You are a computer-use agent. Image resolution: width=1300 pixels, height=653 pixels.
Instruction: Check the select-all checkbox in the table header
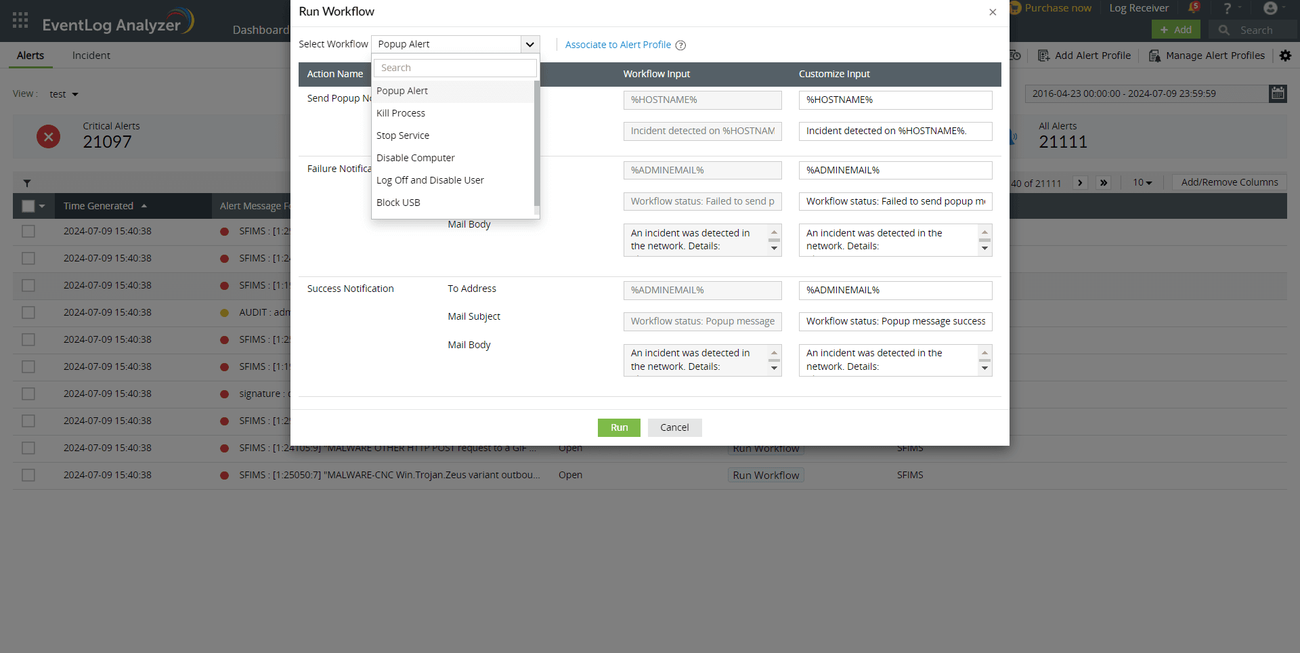pyautogui.click(x=28, y=206)
